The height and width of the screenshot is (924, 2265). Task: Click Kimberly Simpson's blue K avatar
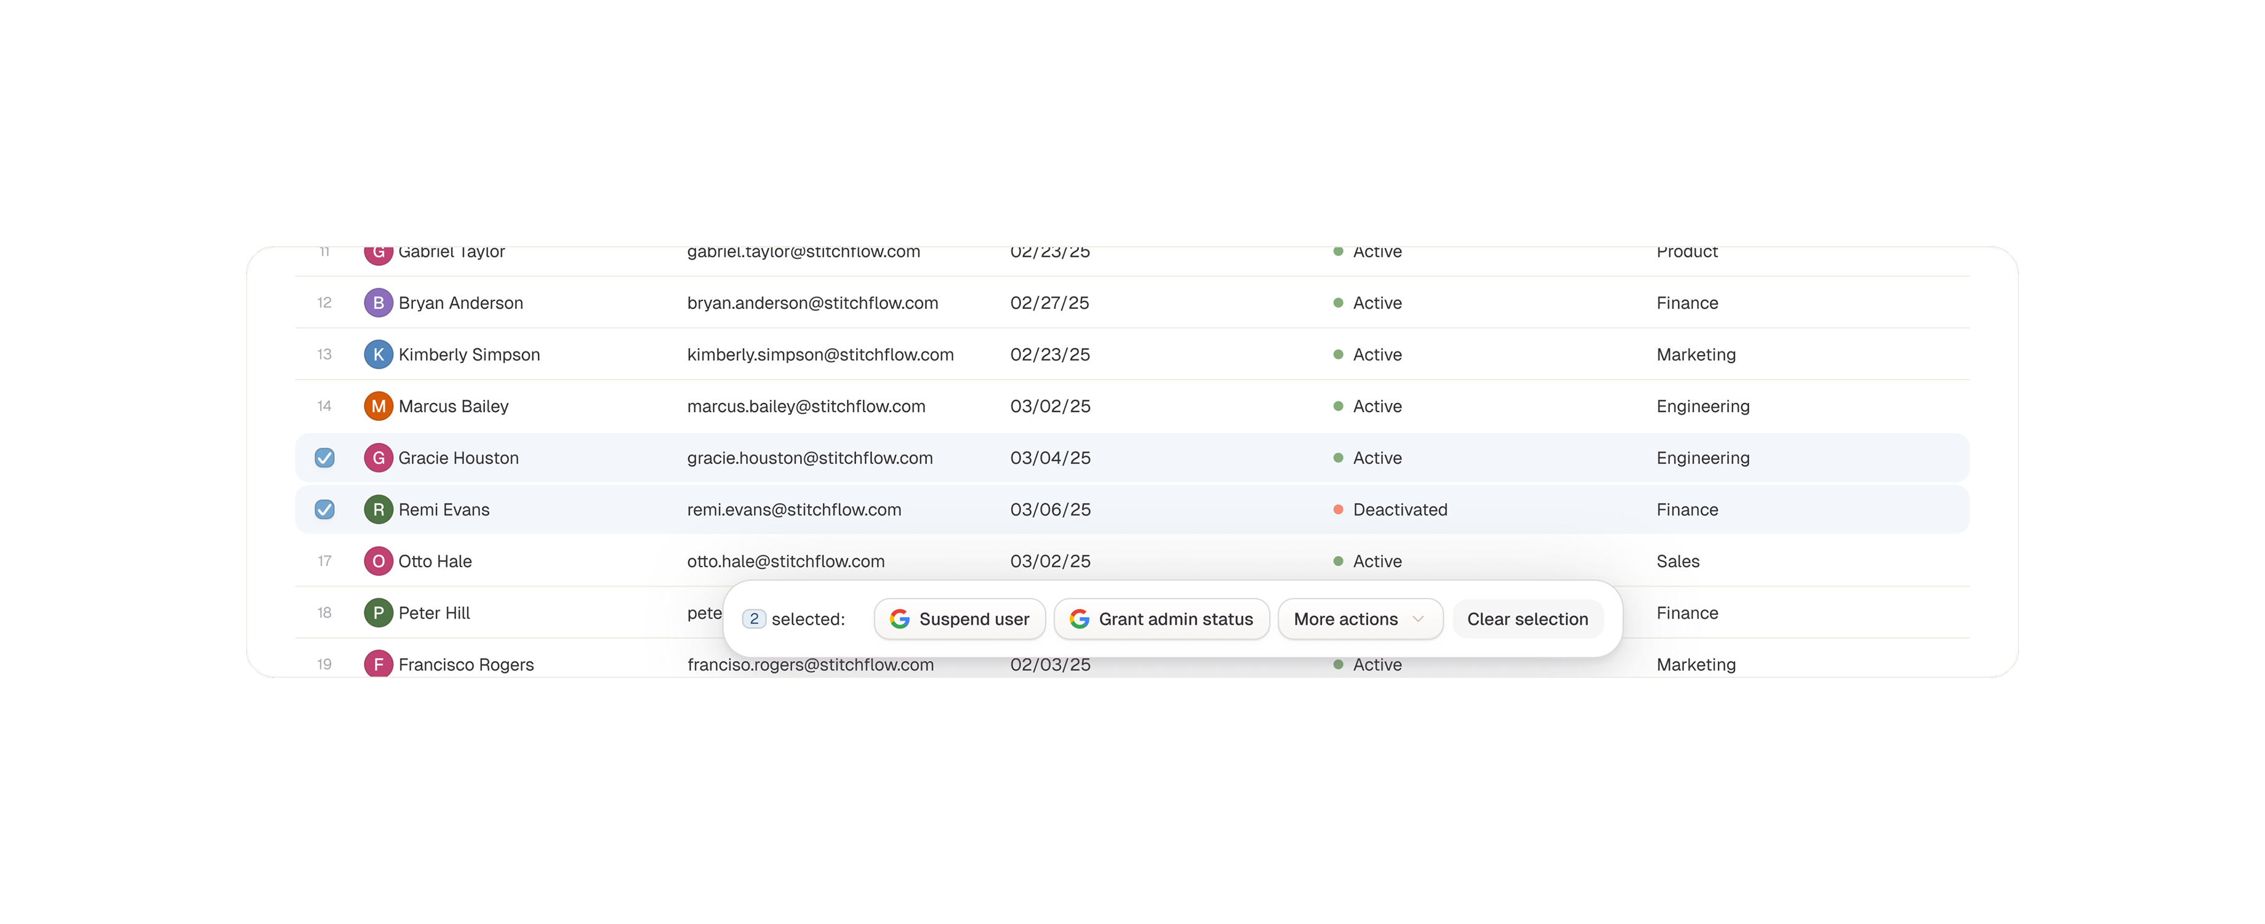coord(378,354)
